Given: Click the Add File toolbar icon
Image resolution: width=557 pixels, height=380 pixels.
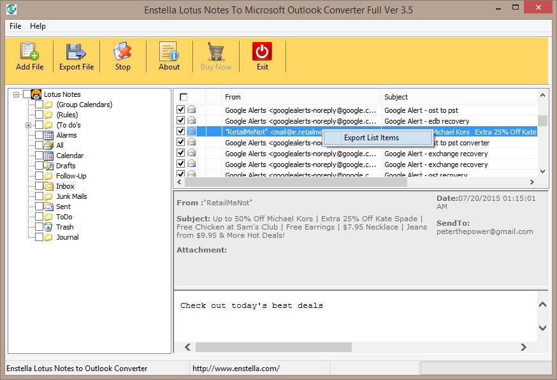Looking at the screenshot, I should pyautogui.click(x=29, y=52).
